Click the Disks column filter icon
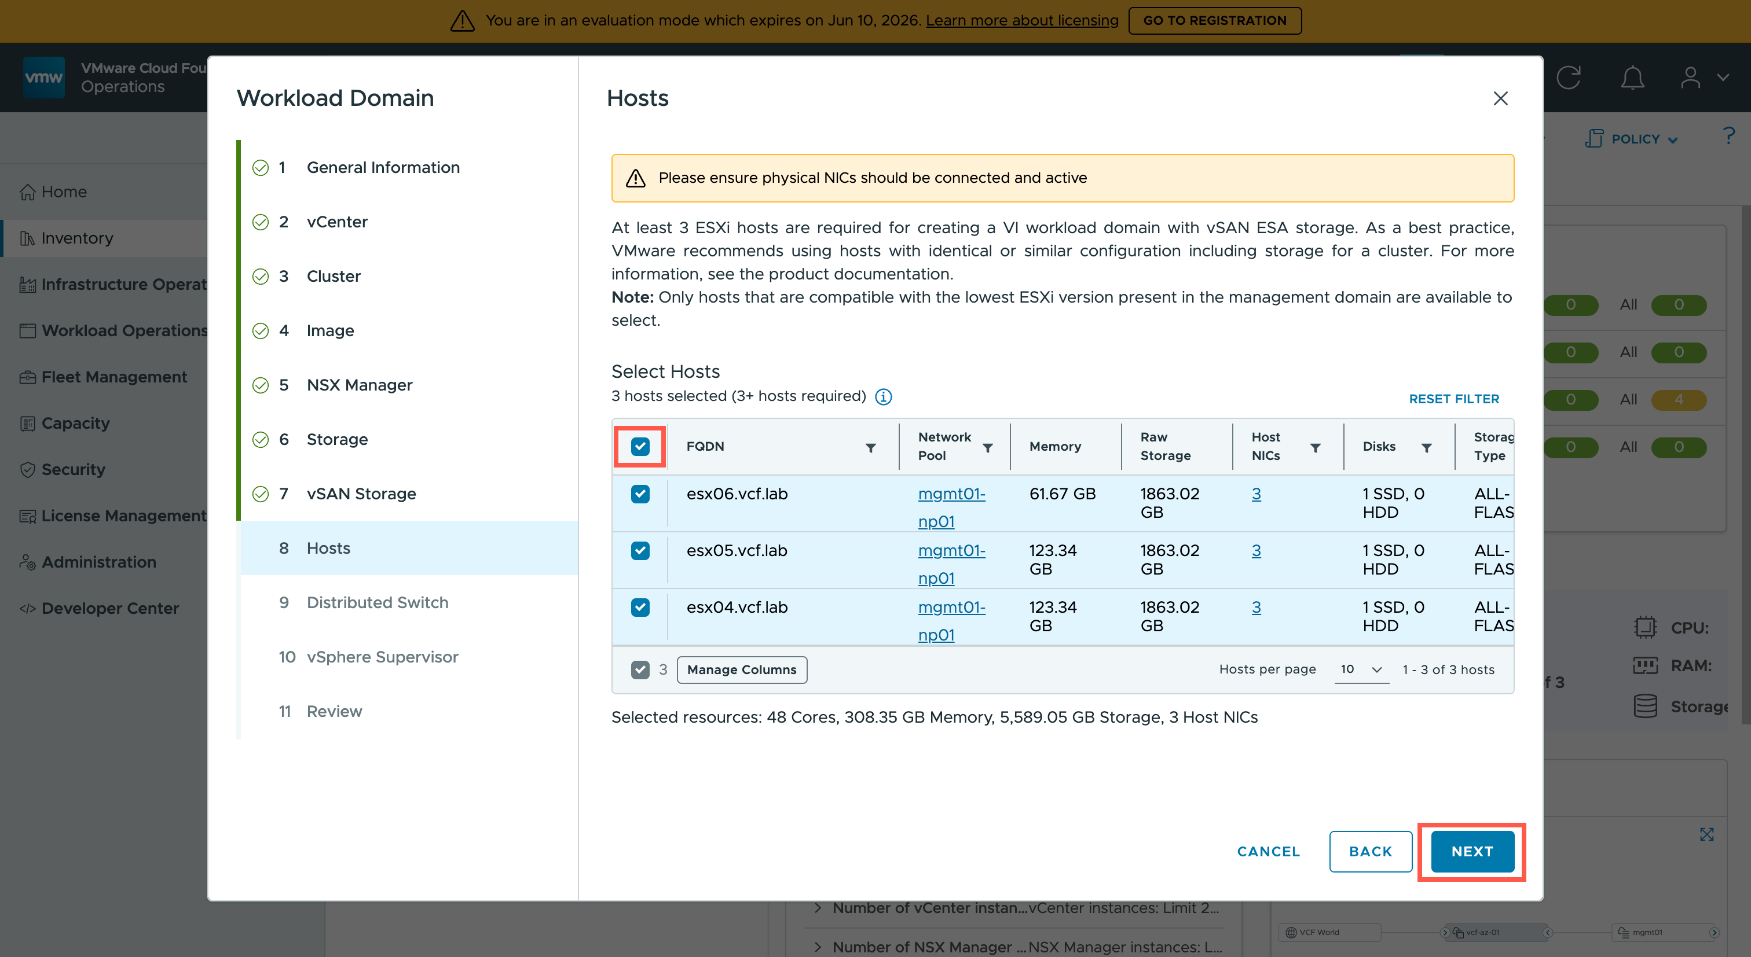Viewport: 1751px width, 957px height. [1426, 448]
